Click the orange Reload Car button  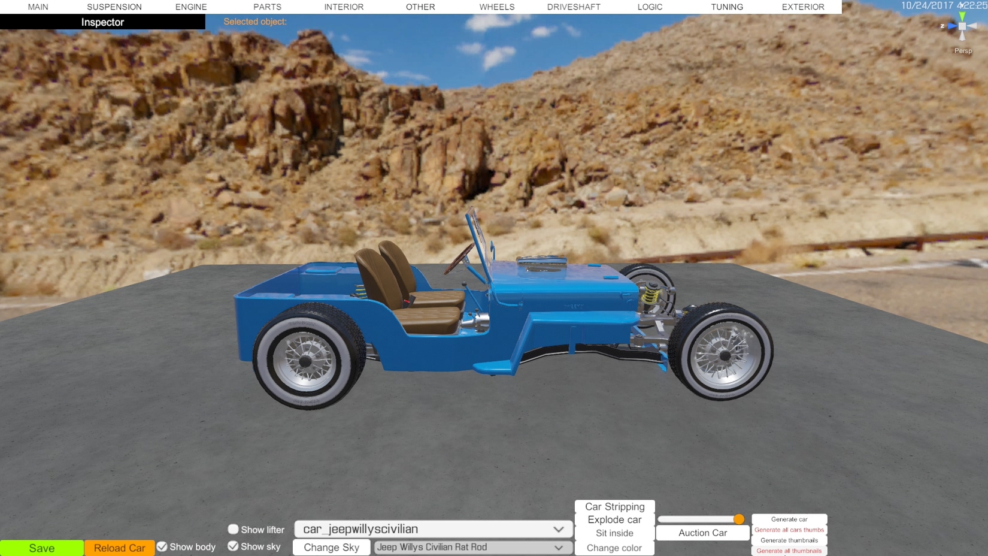coord(119,548)
